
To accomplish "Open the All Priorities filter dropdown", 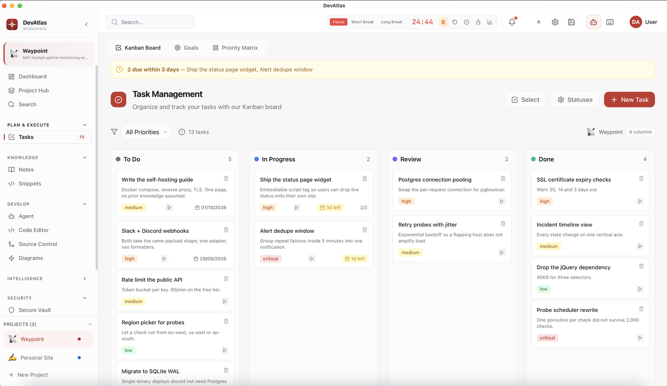I will point(146,132).
